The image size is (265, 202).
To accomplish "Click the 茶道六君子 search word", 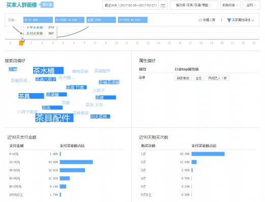I will [x=46, y=79].
